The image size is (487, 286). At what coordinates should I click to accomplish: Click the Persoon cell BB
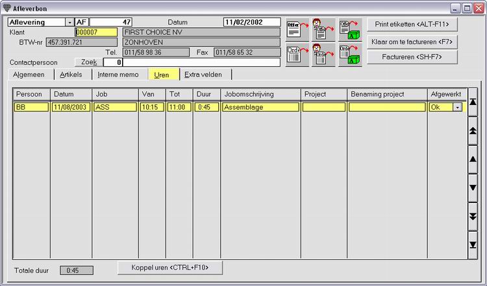click(x=31, y=107)
